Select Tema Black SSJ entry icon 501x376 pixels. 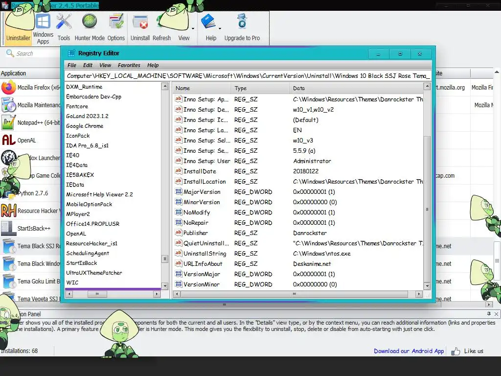[9, 246]
